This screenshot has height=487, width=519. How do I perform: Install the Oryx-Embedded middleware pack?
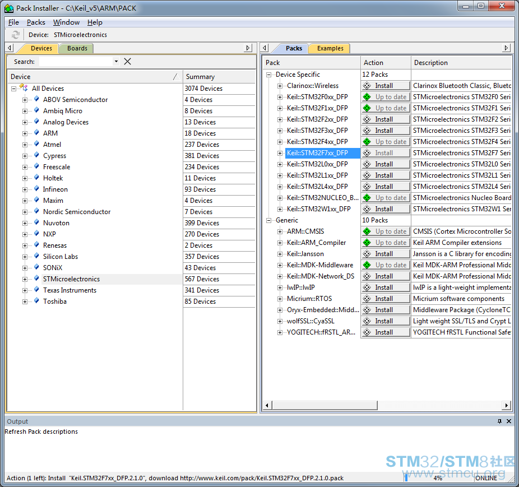point(386,310)
